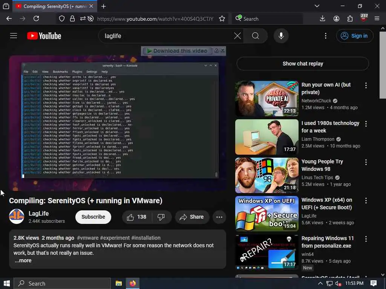Open options for Windows XP on UEFI video

coord(366,201)
